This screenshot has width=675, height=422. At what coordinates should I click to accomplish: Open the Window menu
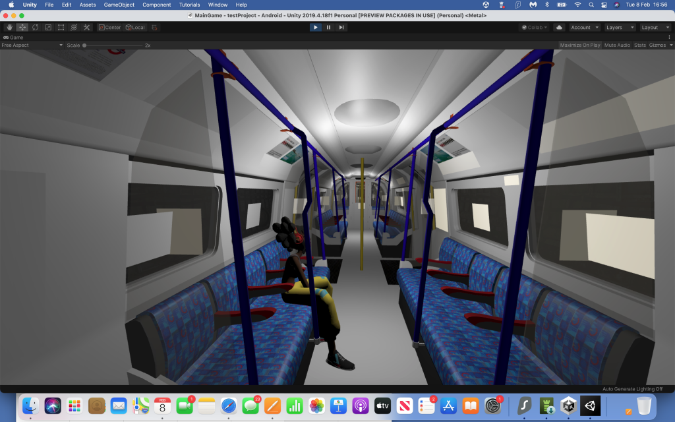(x=218, y=5)
